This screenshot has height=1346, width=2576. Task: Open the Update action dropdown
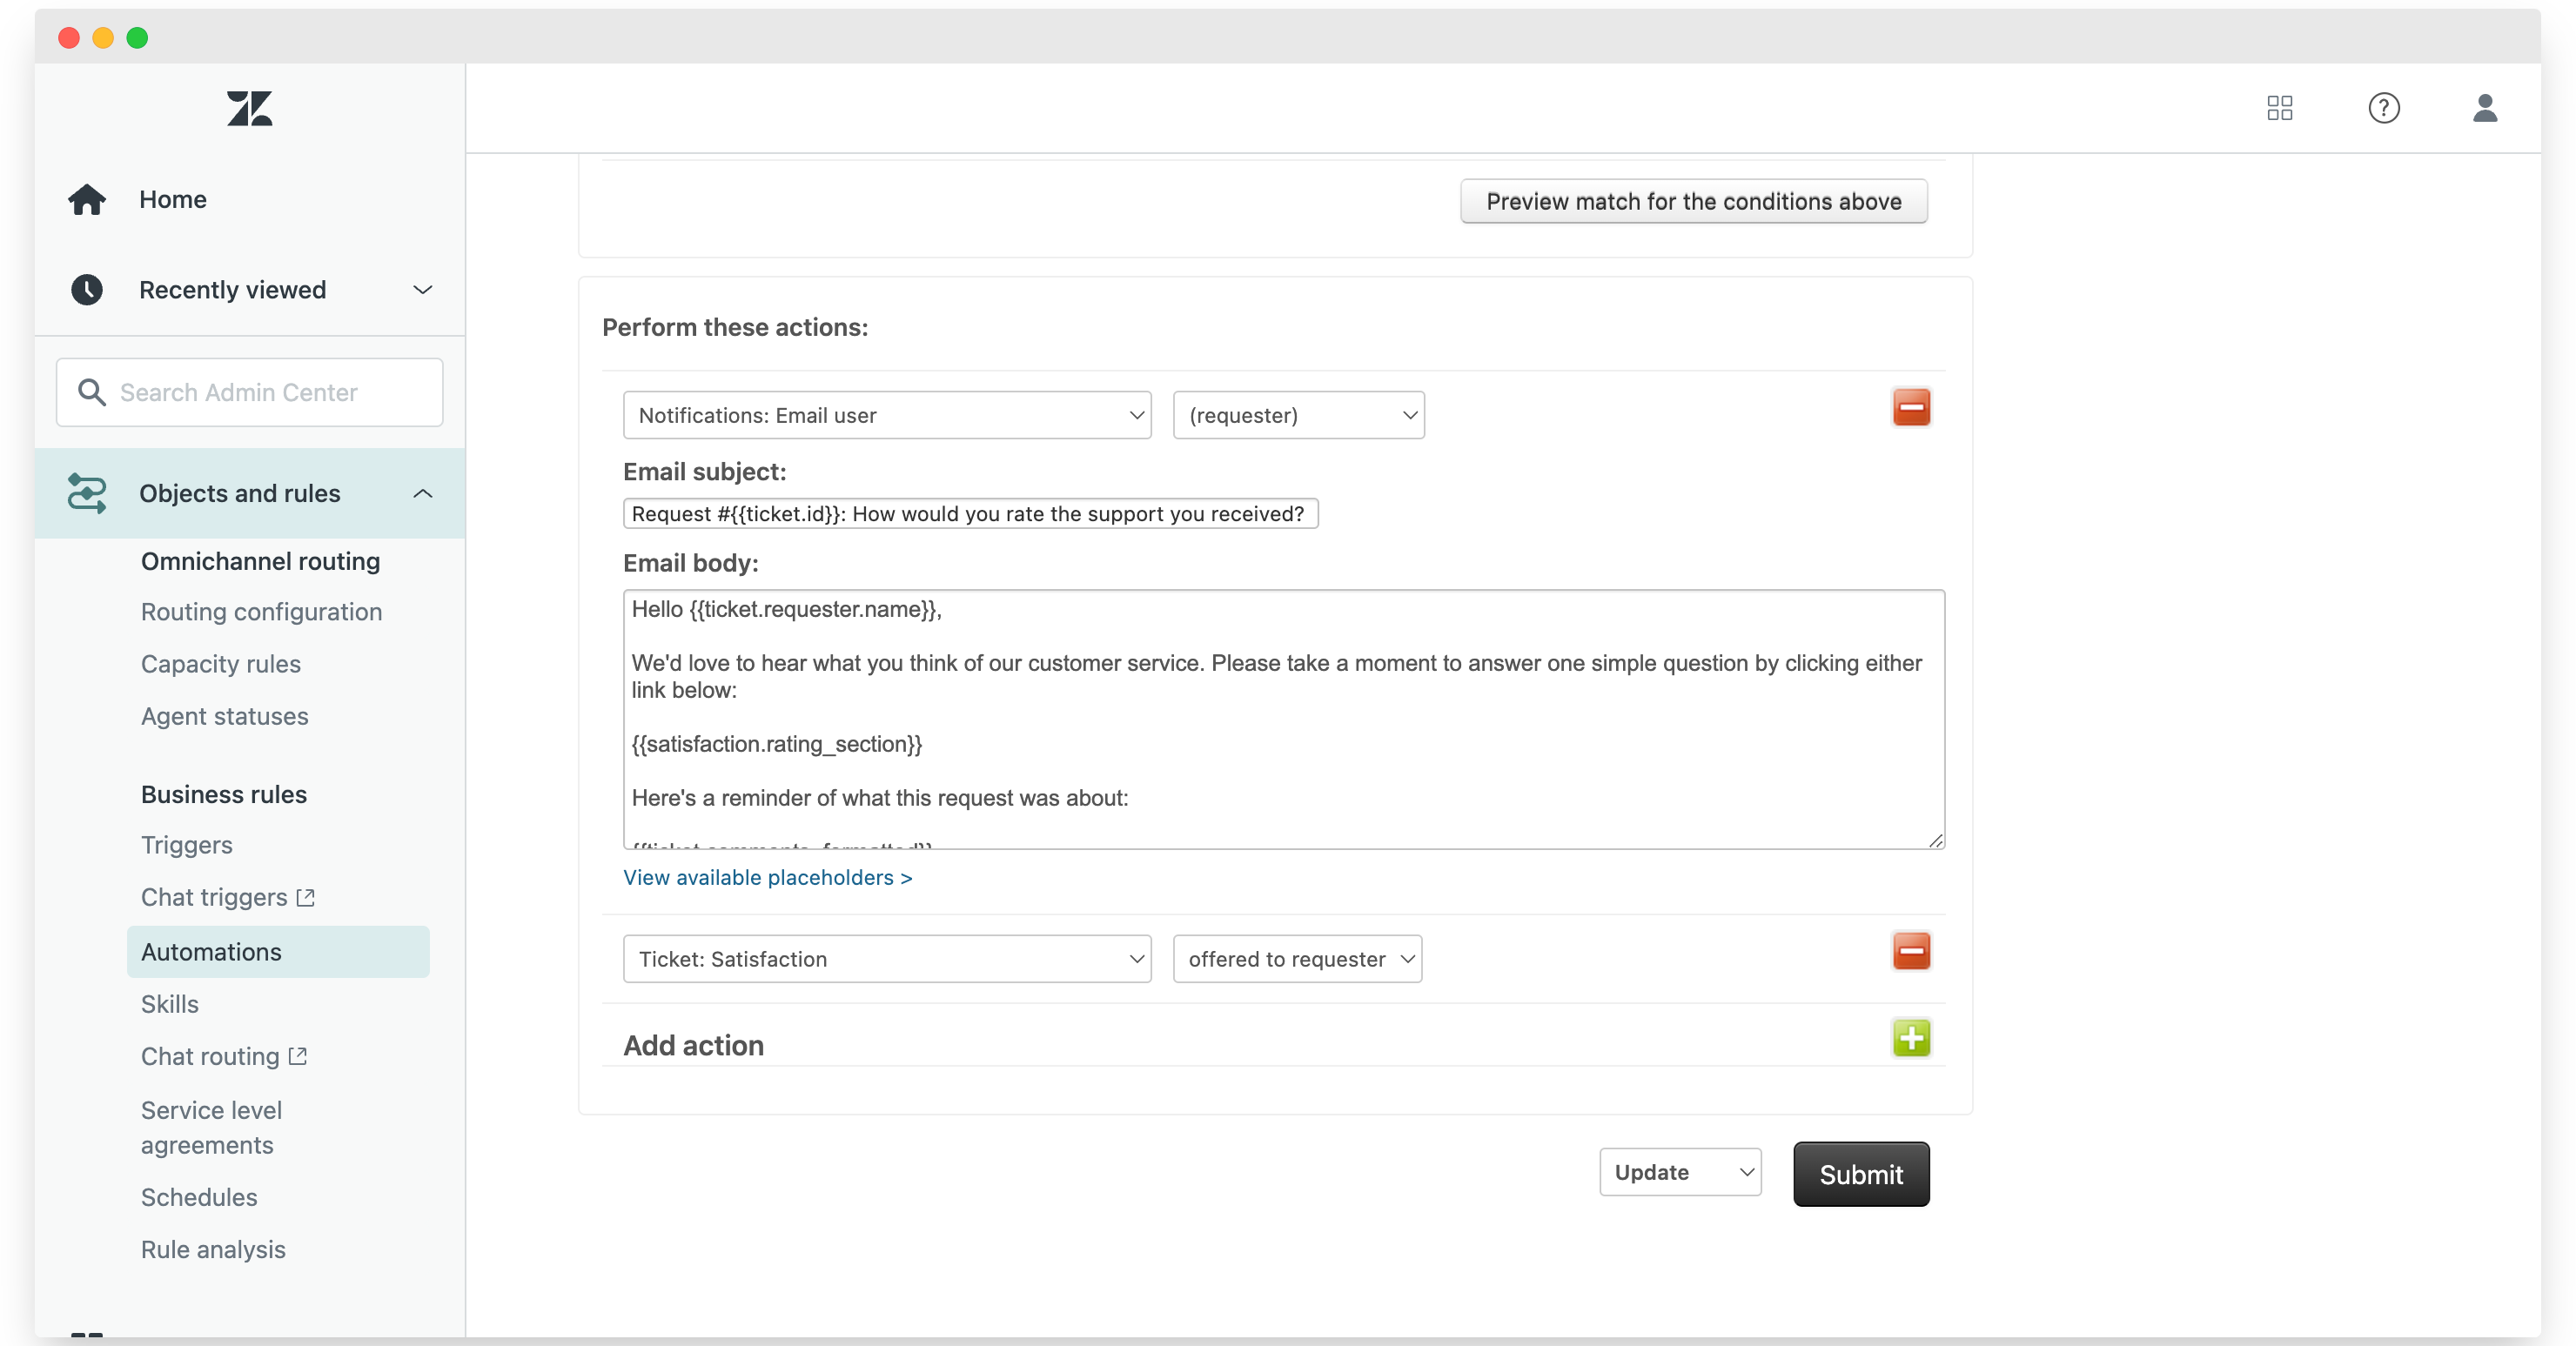tap(1680, 1172)
